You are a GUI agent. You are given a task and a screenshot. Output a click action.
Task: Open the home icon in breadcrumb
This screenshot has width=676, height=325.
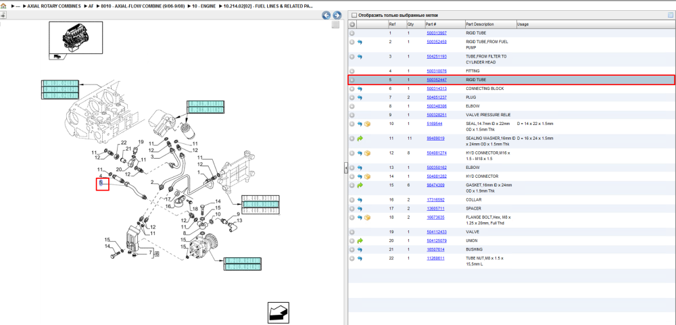coord(3,6)
